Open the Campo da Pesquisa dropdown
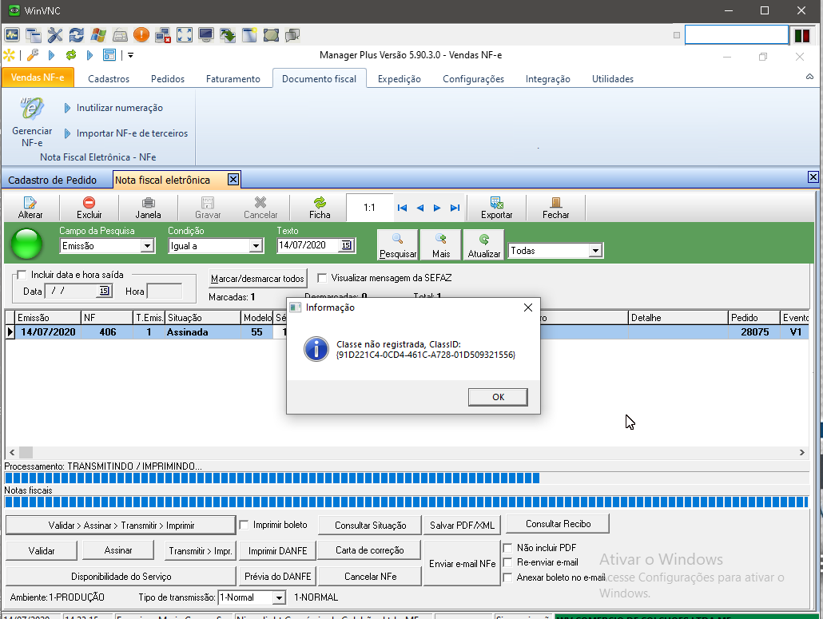 (x=147, y=247)
